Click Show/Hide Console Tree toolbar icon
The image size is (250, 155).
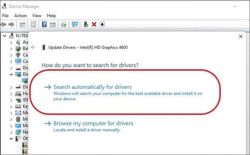pyautogui.click(x=22, y=24)
